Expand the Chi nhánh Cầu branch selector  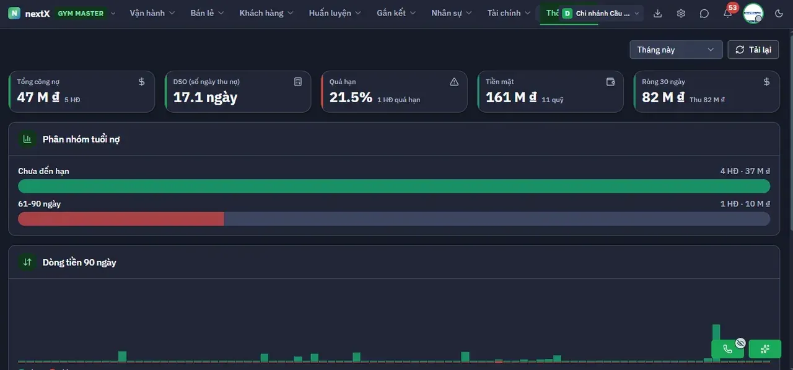point(601,13)
